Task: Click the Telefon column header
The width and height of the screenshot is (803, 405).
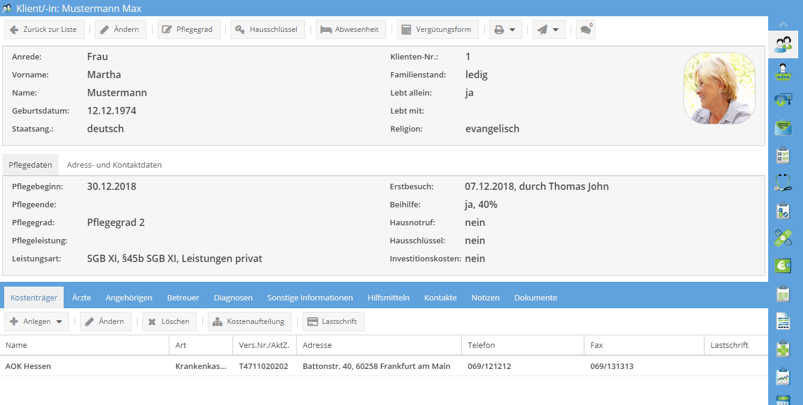Action: pyautogui.click(x=523, y=346)
